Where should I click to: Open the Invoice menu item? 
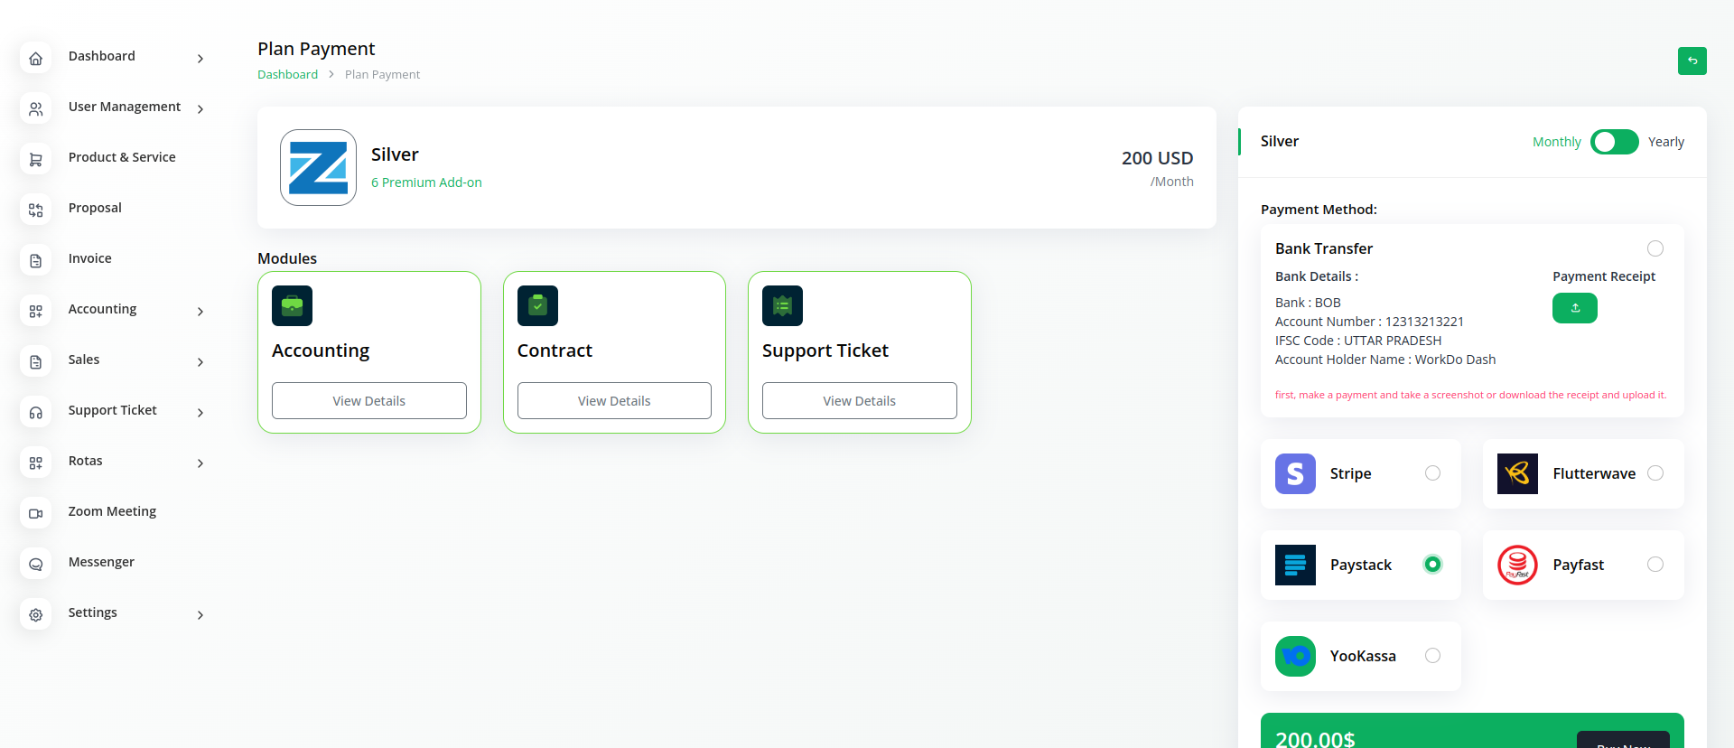[90, 258]
